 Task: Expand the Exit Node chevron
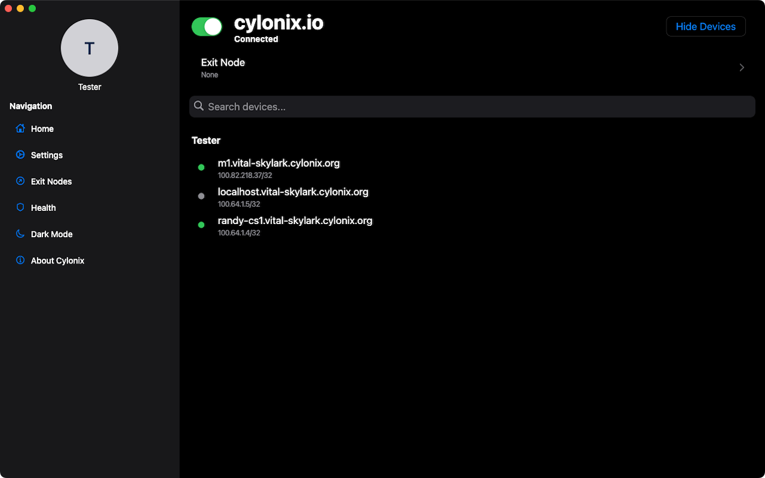(x=742, y=68)
